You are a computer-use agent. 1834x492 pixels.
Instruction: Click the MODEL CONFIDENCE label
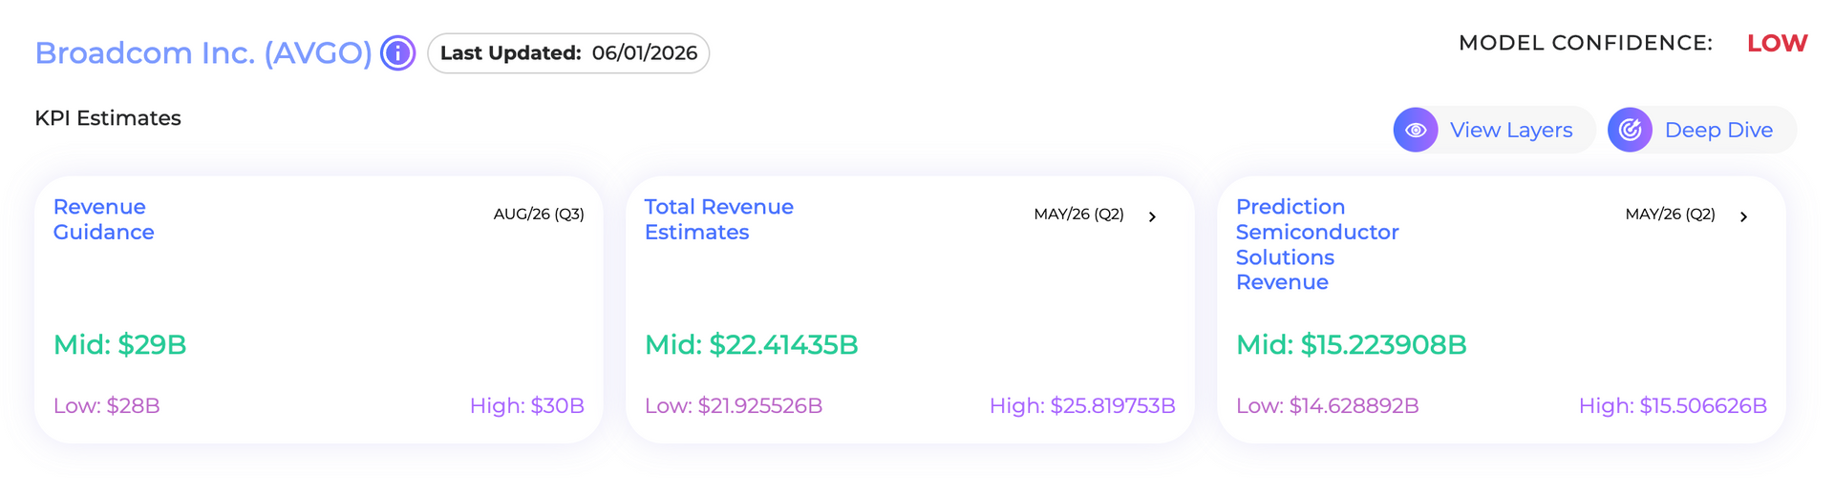coord(1586,43)
